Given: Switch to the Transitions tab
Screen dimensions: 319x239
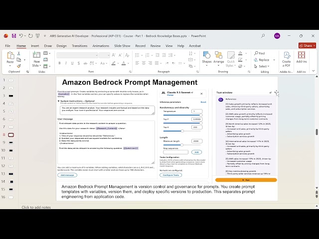Looking at the screenshot, I should [80, 46].
